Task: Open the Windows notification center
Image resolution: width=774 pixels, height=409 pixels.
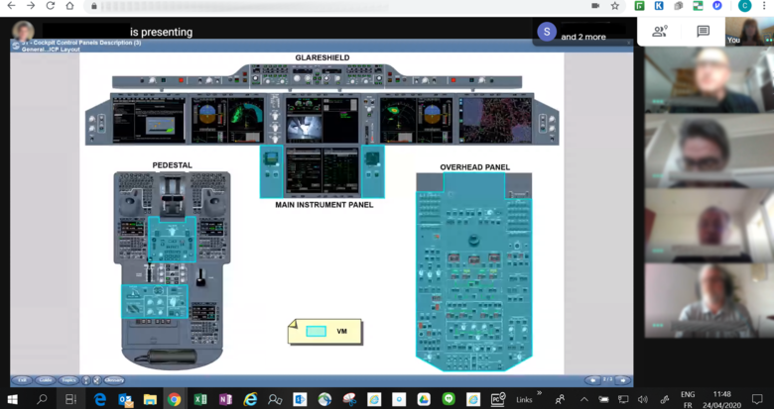Action: [x=757, y=400]
